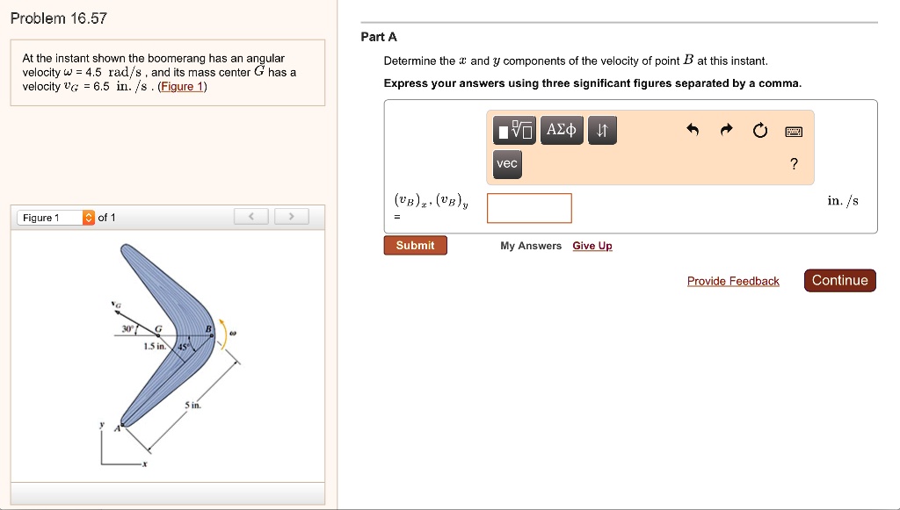The height and width of the screenshot is (510, 900).
Task: Give Up on this problem
Action: click(x=592, y=246)
